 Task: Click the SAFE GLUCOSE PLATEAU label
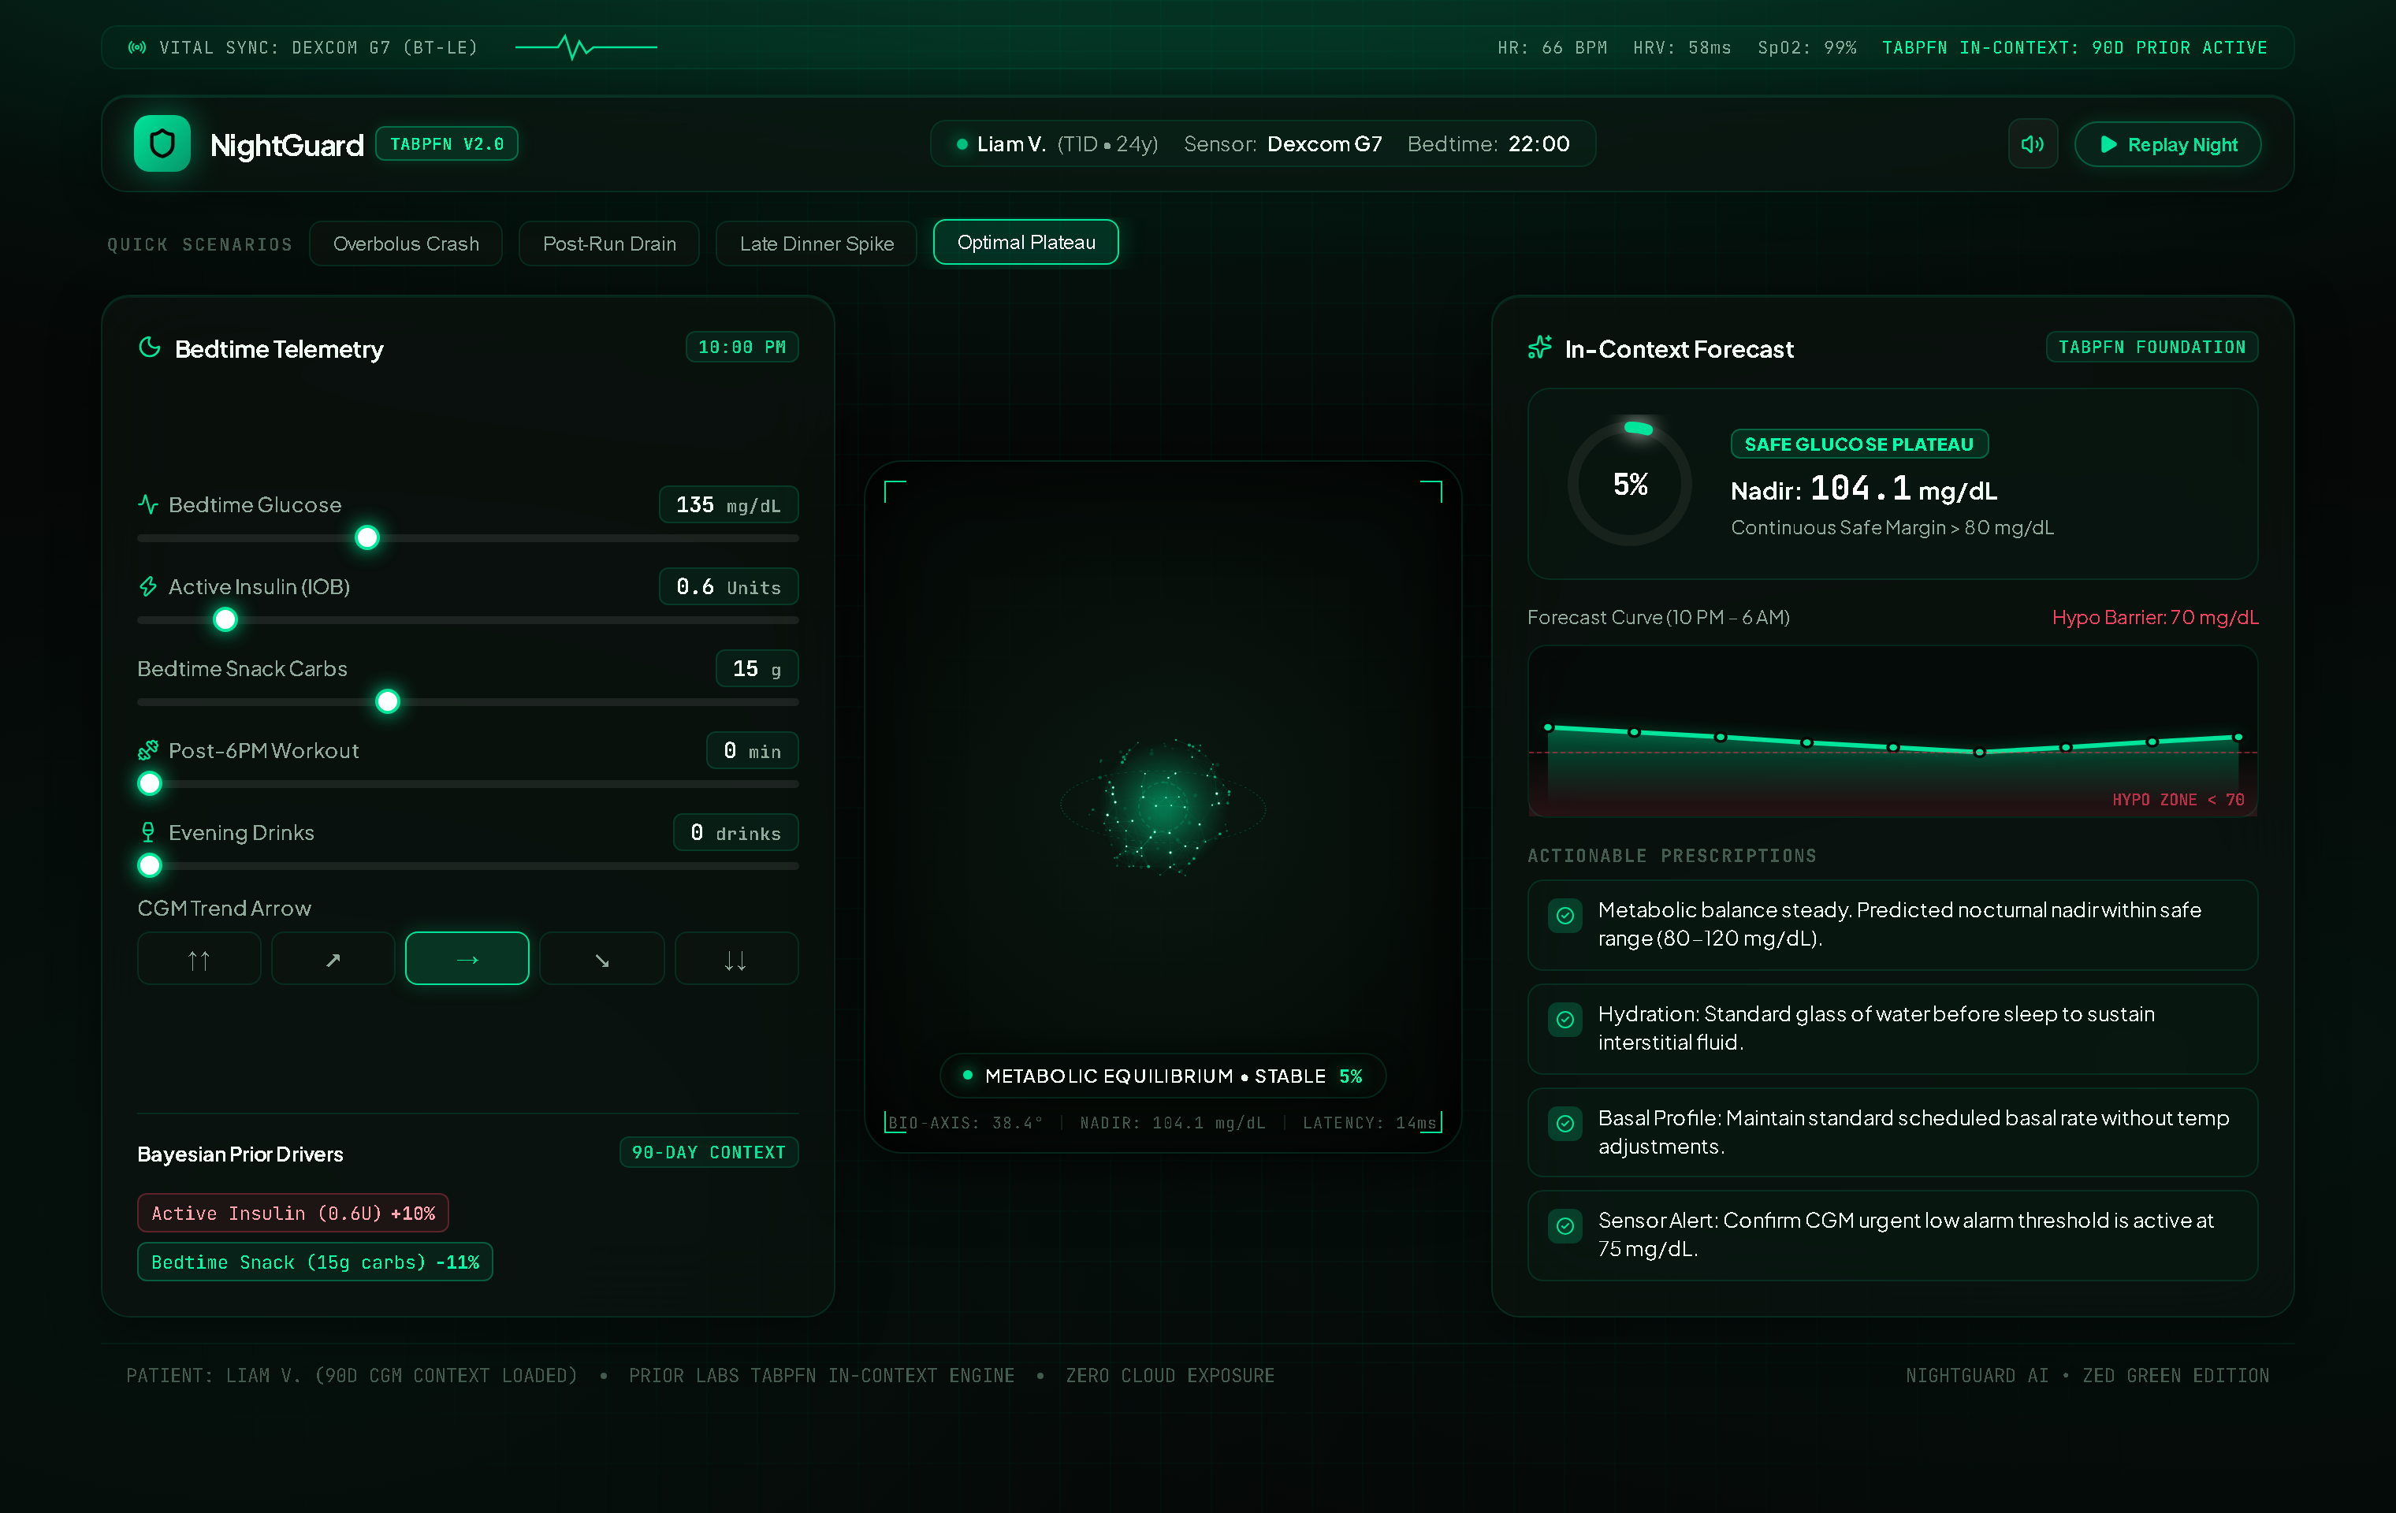point(1858,444)
